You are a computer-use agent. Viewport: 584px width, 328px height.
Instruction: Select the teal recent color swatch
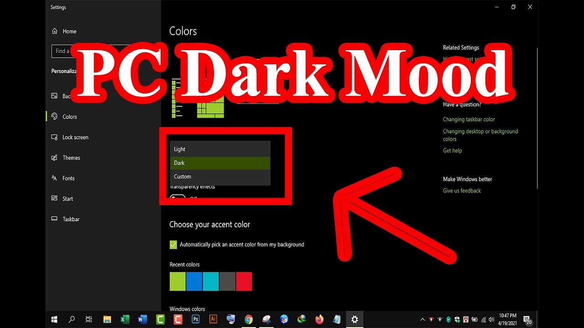pos(211,282)
